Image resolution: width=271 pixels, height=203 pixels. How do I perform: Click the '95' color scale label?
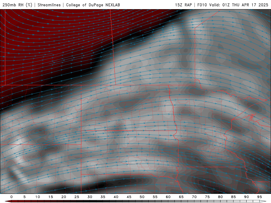(x=259, y=197)
